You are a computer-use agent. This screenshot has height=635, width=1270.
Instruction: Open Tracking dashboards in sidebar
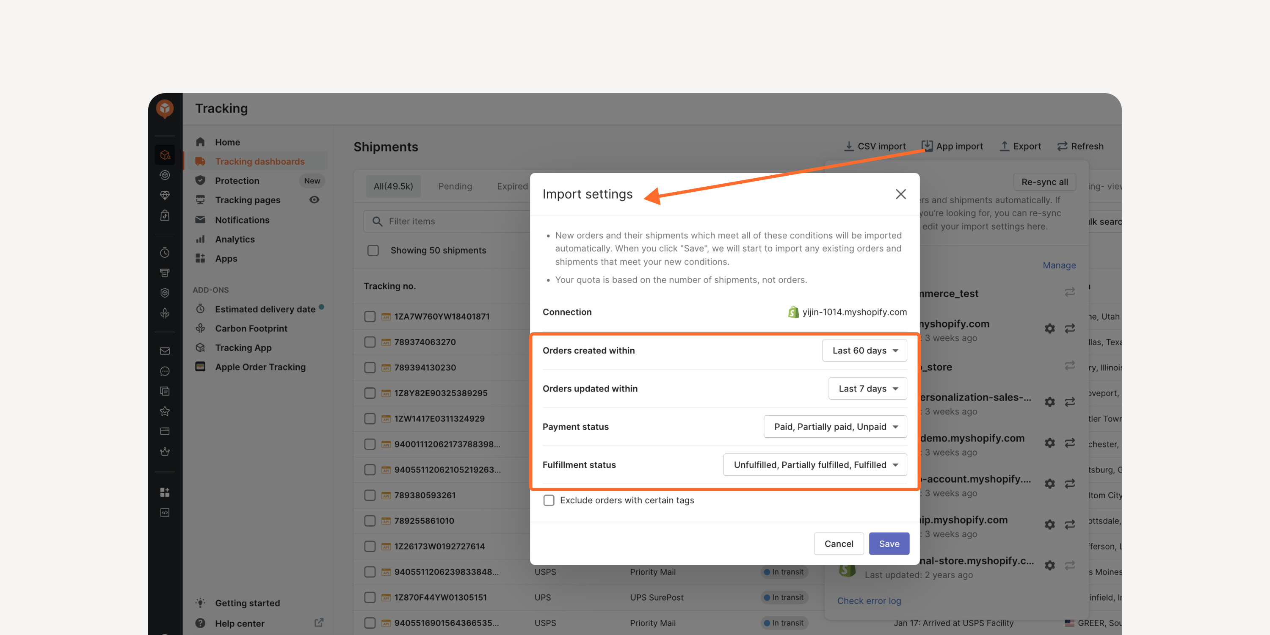click(260, 161)
